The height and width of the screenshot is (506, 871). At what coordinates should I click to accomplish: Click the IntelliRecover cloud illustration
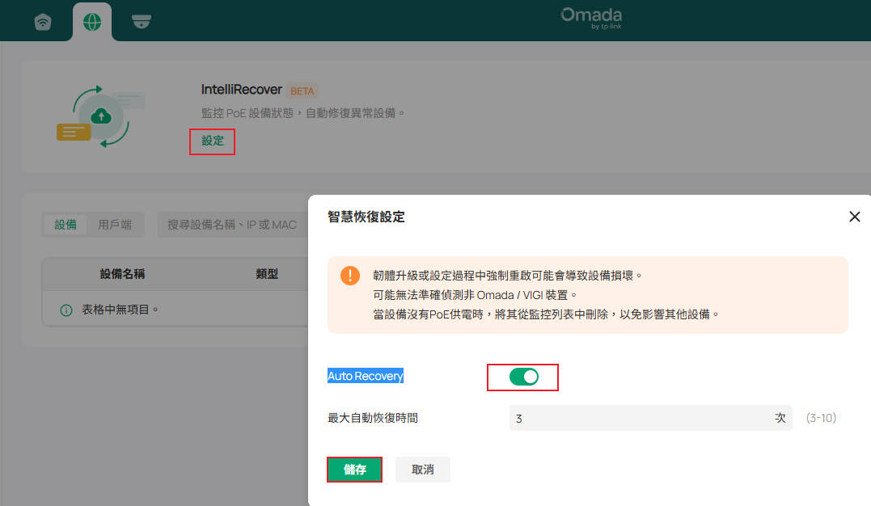pos(101,117)
